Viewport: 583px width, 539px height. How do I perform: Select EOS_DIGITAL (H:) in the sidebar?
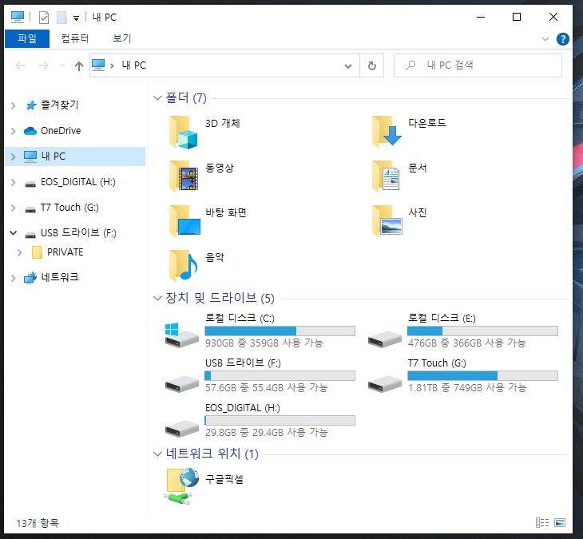78,182
